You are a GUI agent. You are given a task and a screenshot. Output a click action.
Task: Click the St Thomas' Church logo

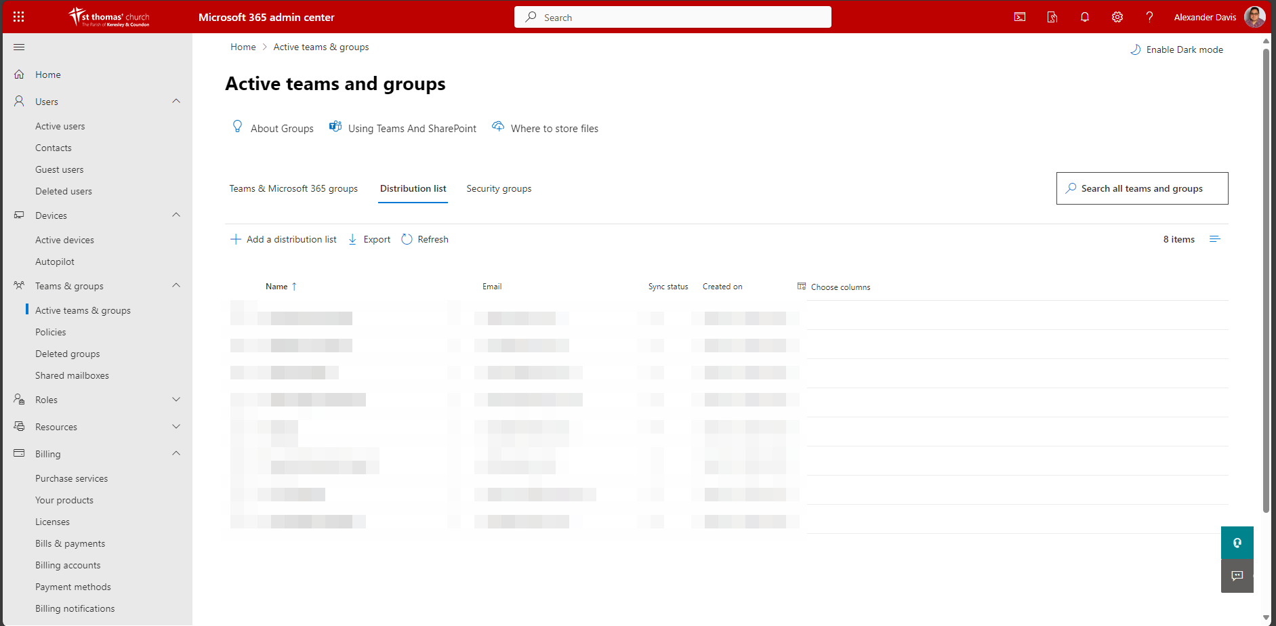(x=109, y=17)
